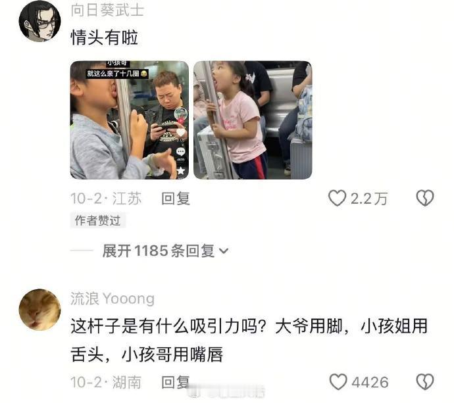Reply to 向日葵武士's comment
Viewport: 454px width, 403px height.
point(176,199)
